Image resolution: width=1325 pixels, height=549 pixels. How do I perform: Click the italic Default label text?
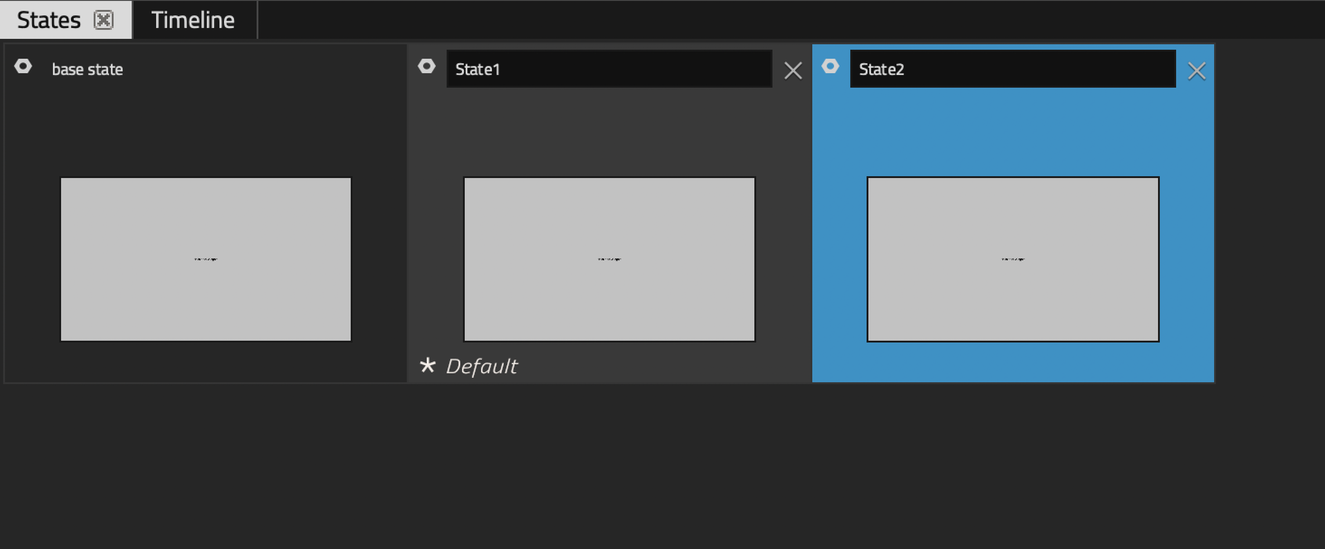(481, 366)
